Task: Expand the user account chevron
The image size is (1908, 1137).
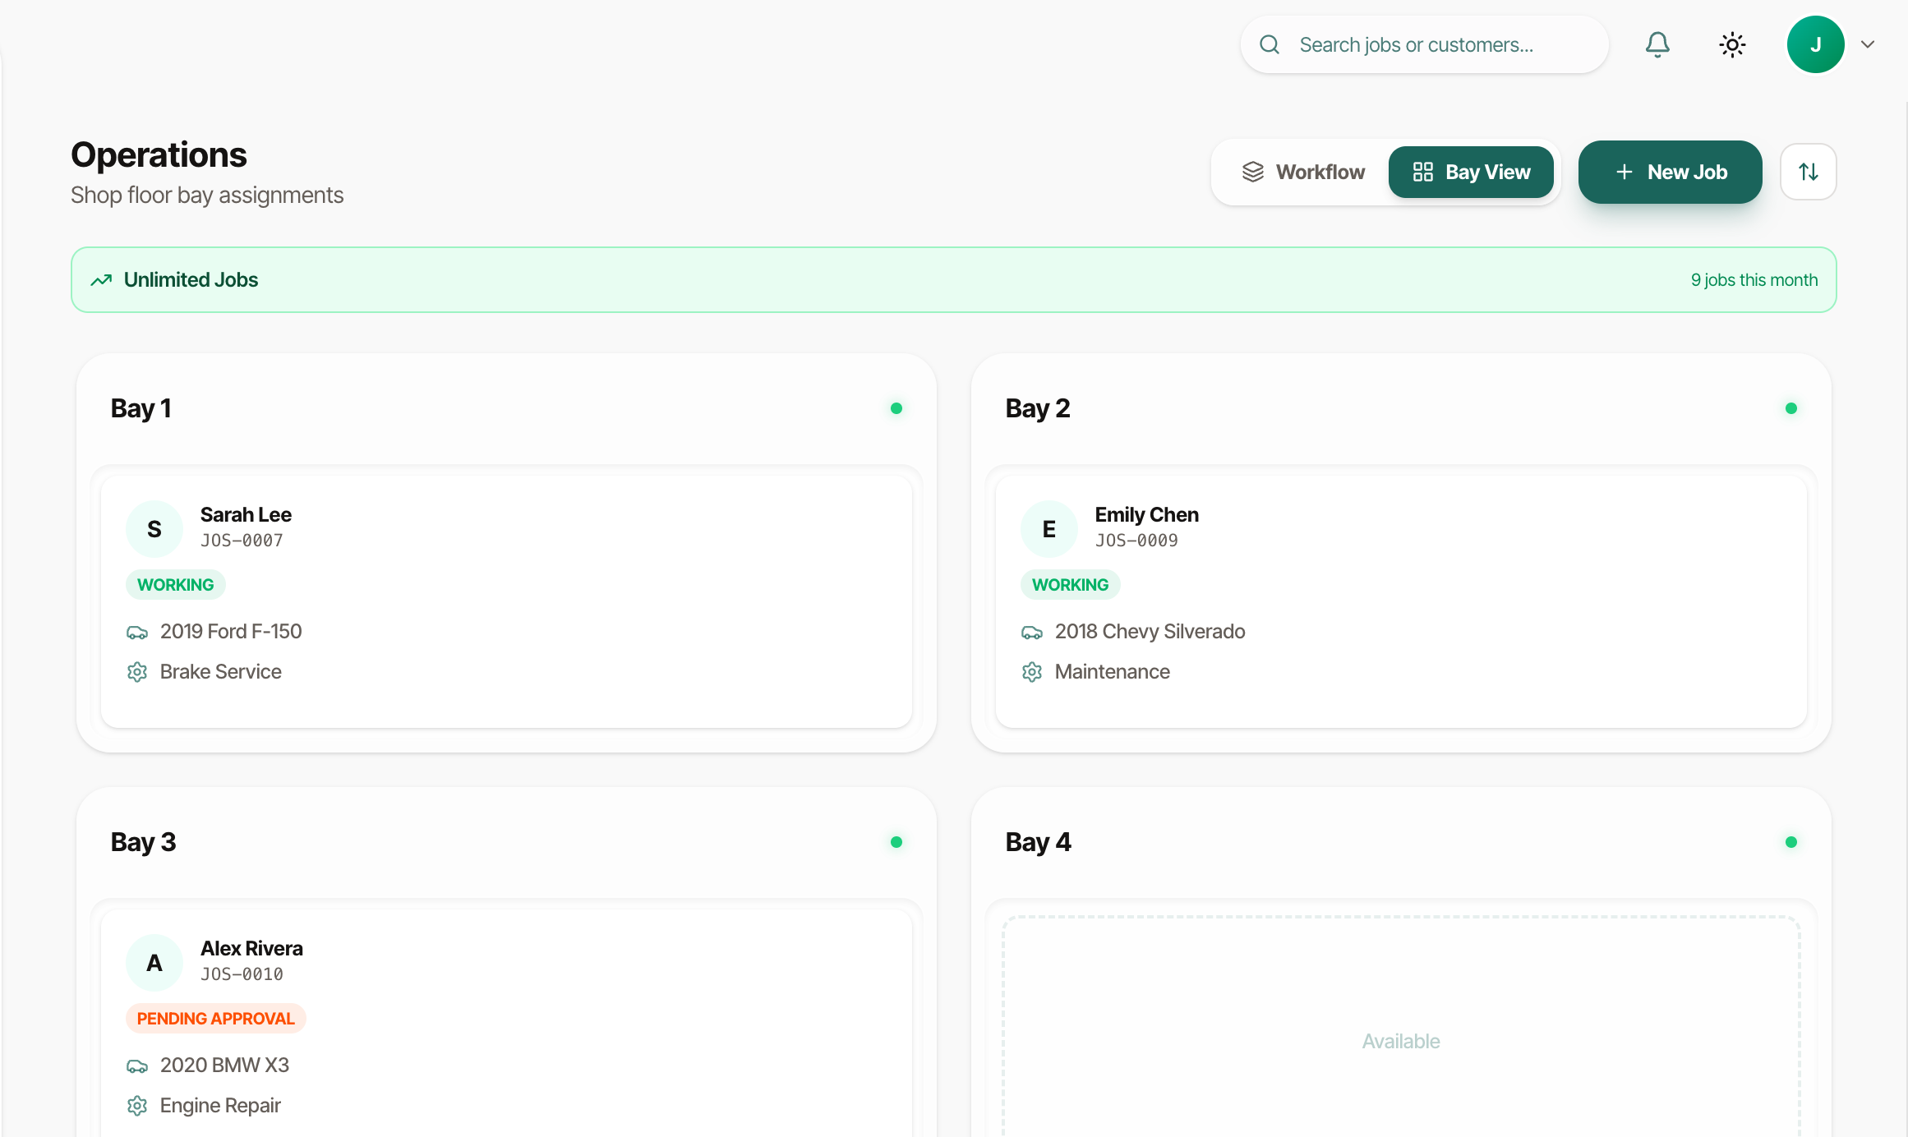Action: pyautogui.click(x=1868, y=44)
